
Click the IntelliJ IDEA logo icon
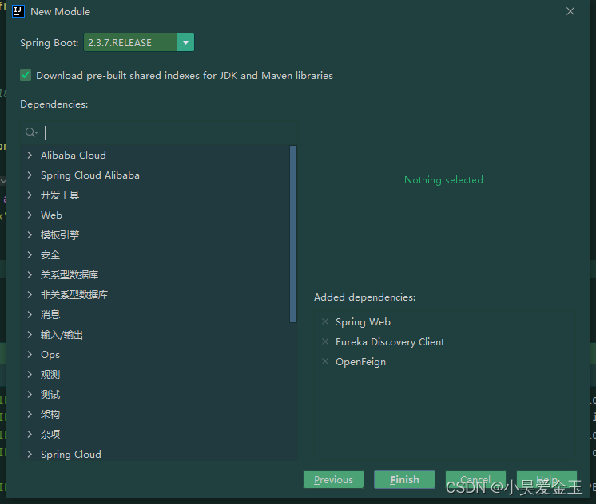pyautogui.click(x=18, y=11)
